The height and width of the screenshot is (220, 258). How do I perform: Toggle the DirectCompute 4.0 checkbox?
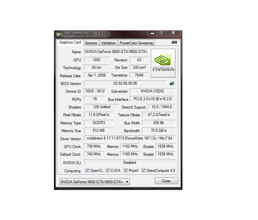tap(143, 171)
